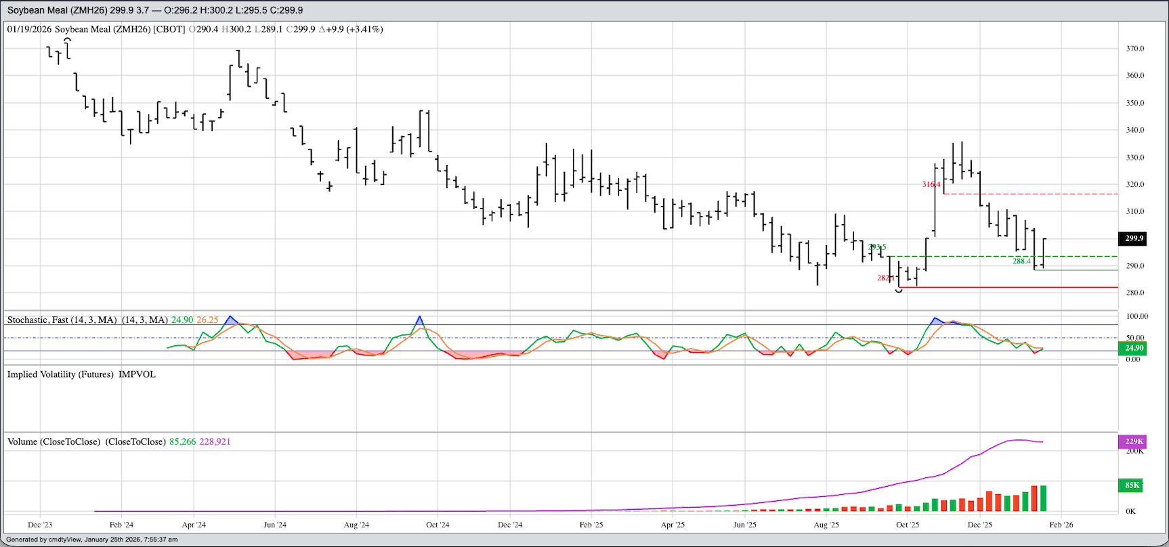The width and height of the screenshot is (1169, 547).
Task: Click the high marker arc above the first bars
Action: click(x=67, y=41)
